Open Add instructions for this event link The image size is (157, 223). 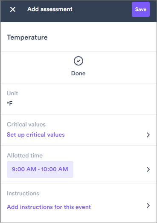49,207
